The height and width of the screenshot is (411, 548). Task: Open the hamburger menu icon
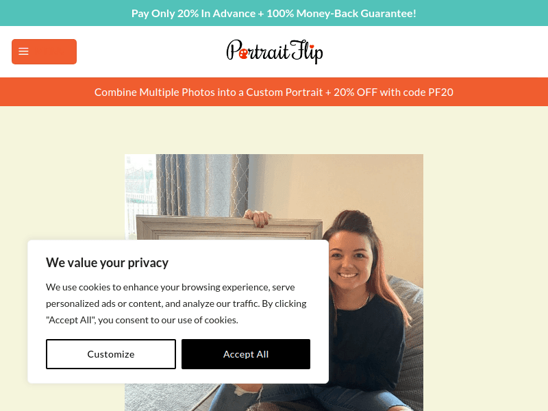pos(23,51)
